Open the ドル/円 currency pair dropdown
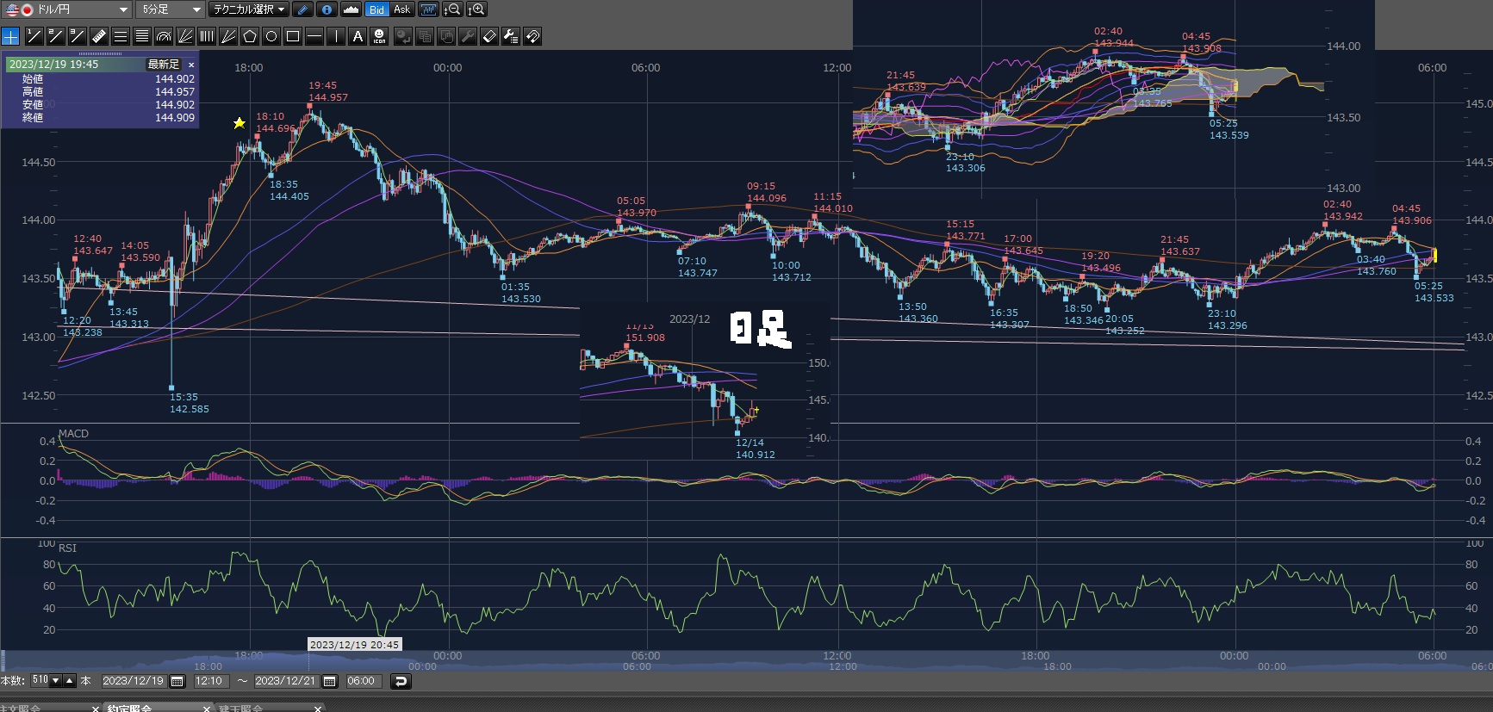The image size is (1493, 712). [x=123, y=9]
